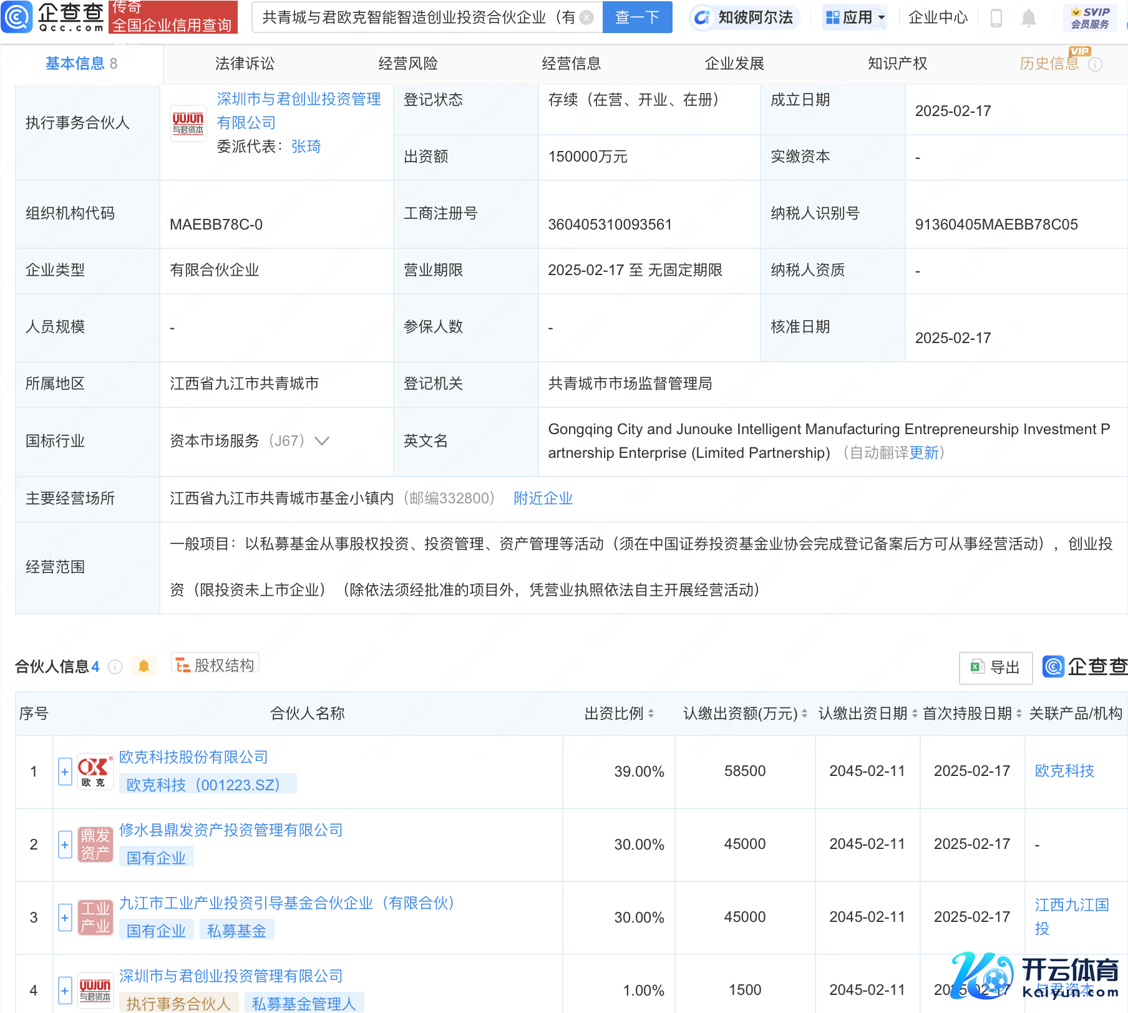
Task: Show the partner info tooltip icon
Action: click(115, 667)
